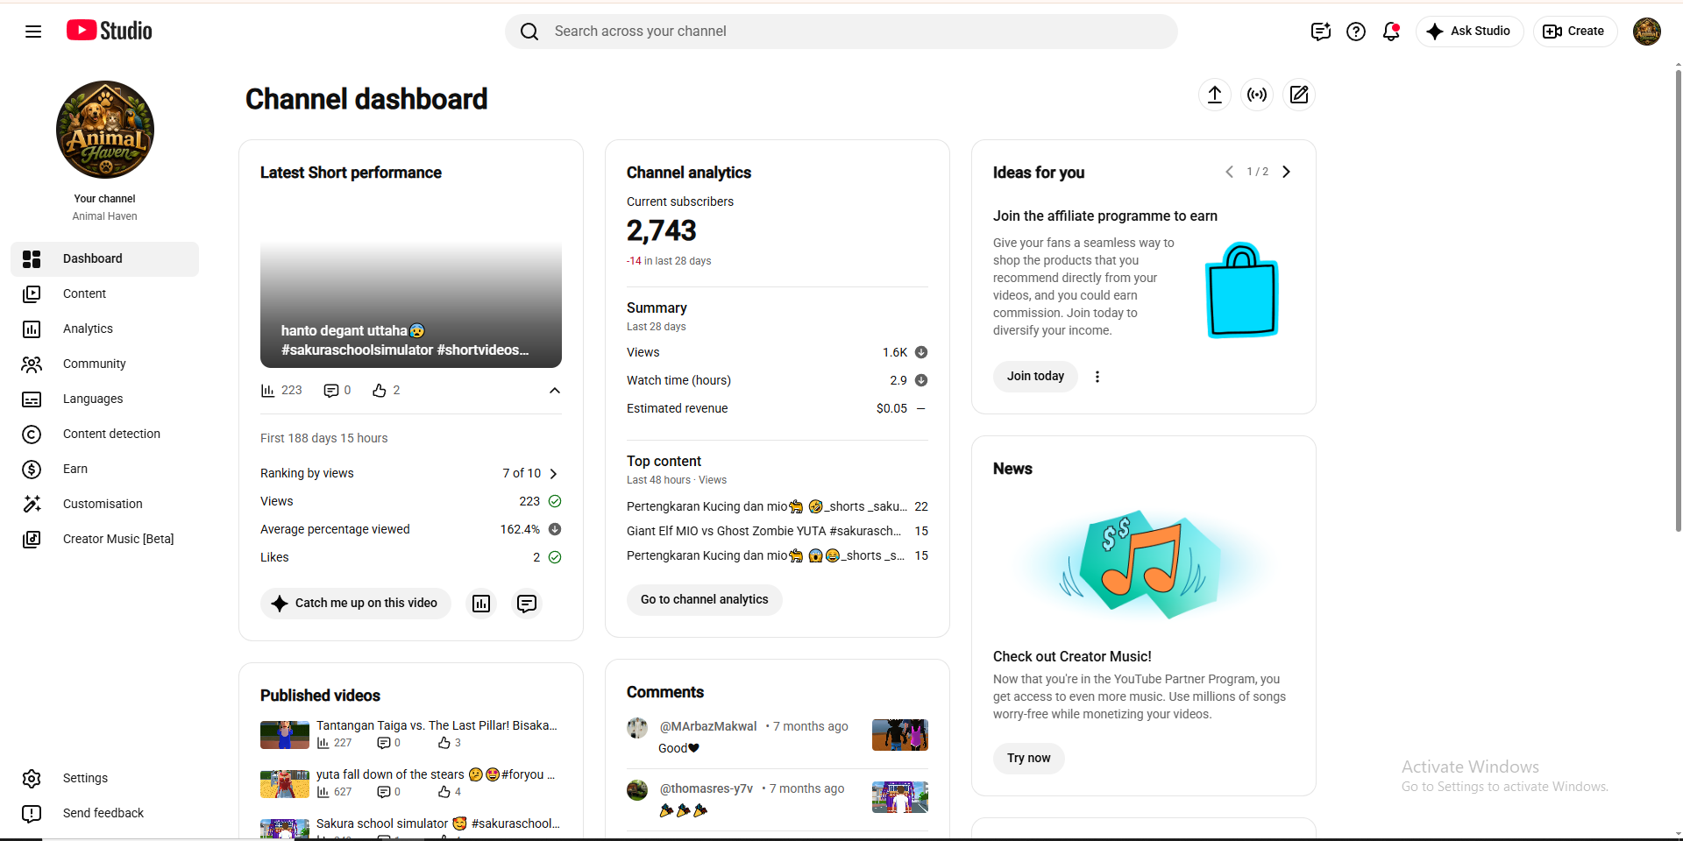Open Community in sidebar
Viewport: 1683px width, 841px height.
click(105, 364)
